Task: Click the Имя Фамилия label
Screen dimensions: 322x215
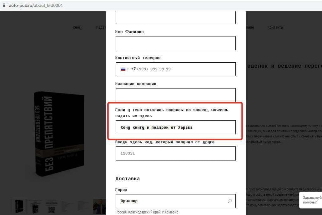Action: (x=129, y=32)
